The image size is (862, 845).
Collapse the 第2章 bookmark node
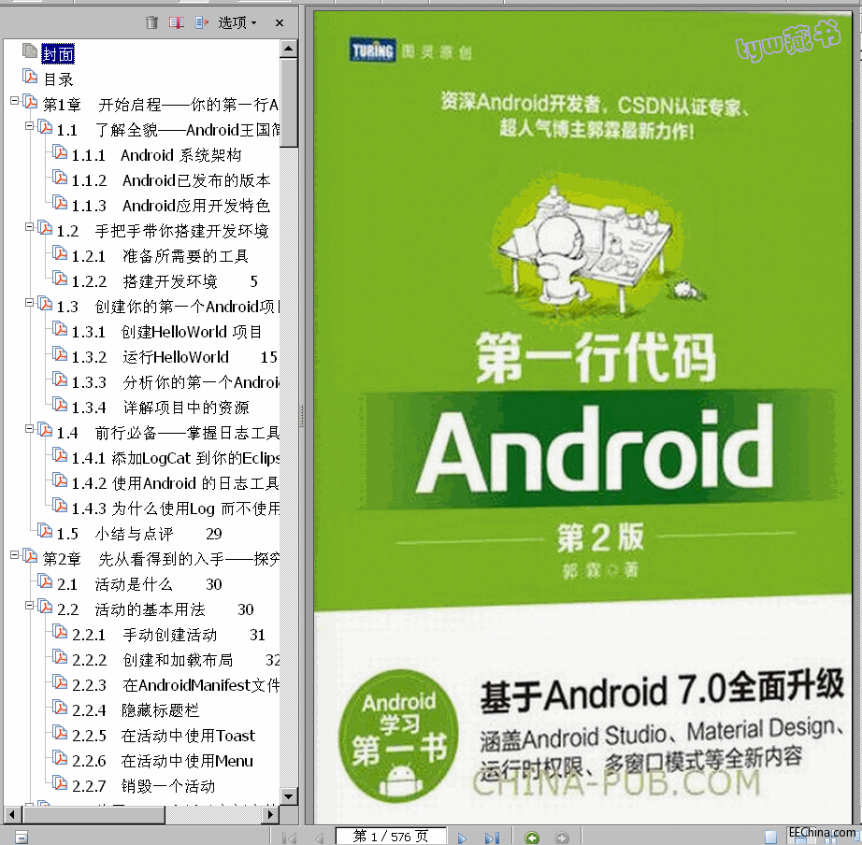(x=15, y=554)
